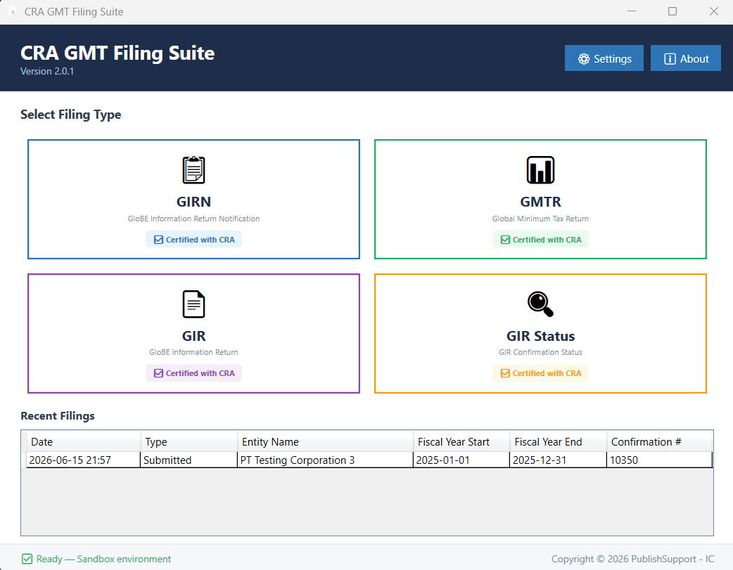Click the About info icon
The width and height of the screenshot is (733, 570).
pos(670,59)
